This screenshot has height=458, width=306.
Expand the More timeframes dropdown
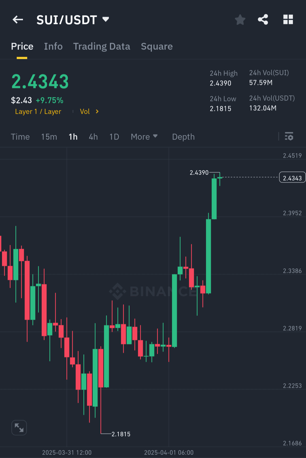pyautogui.click(x=144, y=137)
